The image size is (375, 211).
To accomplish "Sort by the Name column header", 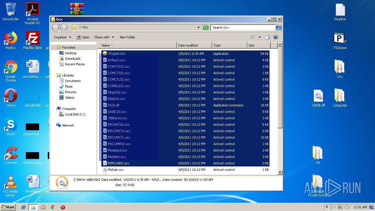I will click(137, 45).
